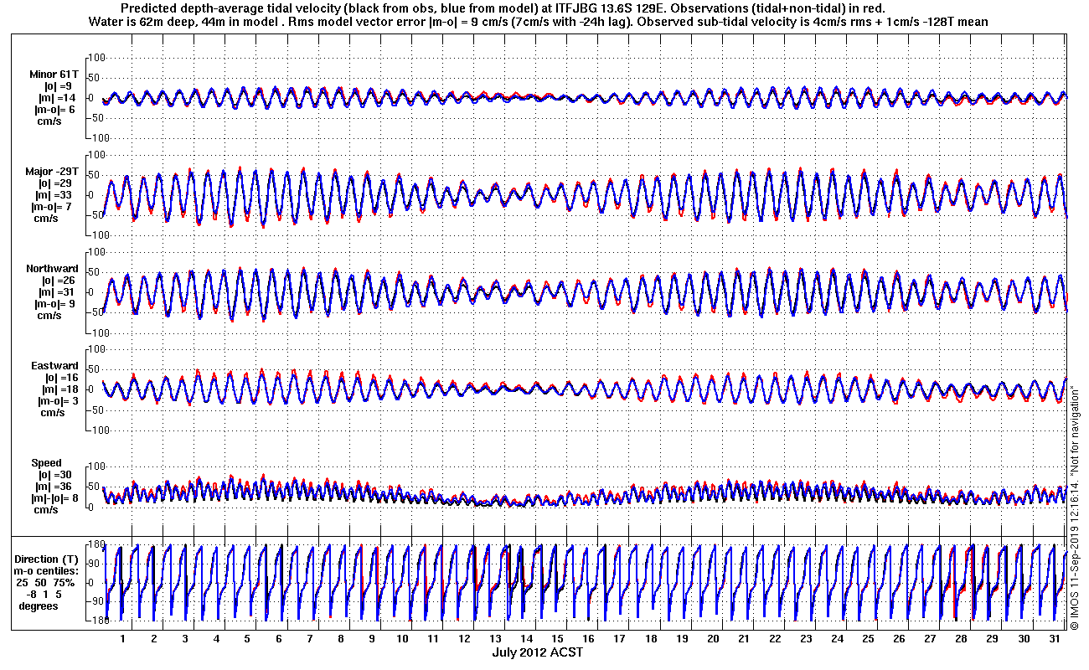Viewport: 1089px width, 670px height.
Task: Click date tick "25" on the x-axis
Action: click(868, 639)
